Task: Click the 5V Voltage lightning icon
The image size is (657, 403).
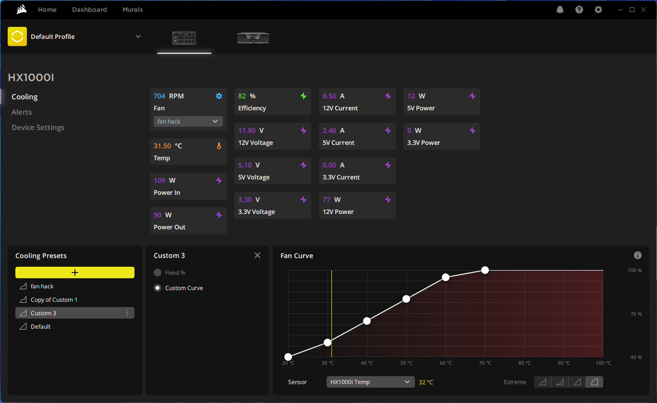Action: coord(304,165)
